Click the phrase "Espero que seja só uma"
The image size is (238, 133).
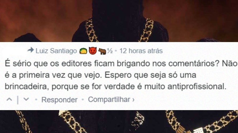(x=150, y=75)
